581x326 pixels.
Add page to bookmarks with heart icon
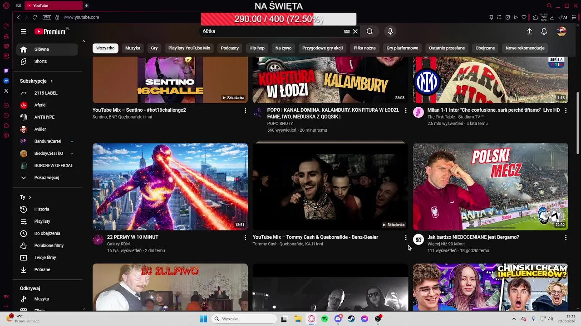tap(524, 17)
